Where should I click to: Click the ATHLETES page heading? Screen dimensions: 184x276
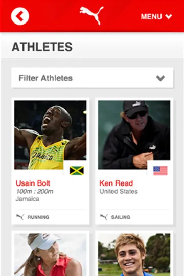[x=42, y=47]
